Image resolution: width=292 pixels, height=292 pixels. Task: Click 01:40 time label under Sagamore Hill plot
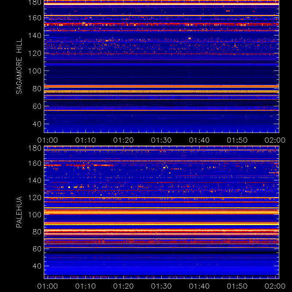pyautogui.click(x=199, y=140)
